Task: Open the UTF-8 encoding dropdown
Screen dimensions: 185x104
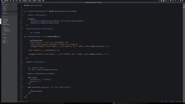Action: tap(166, 101)
